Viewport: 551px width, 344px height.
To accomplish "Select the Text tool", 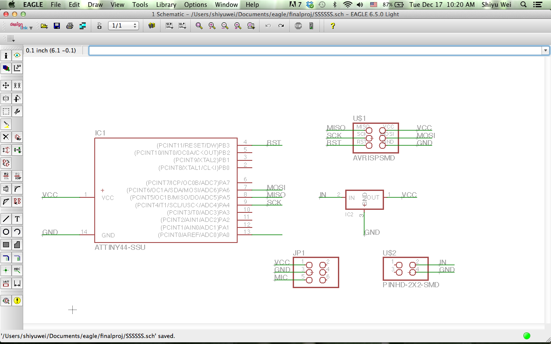I will tap(17, 219).
